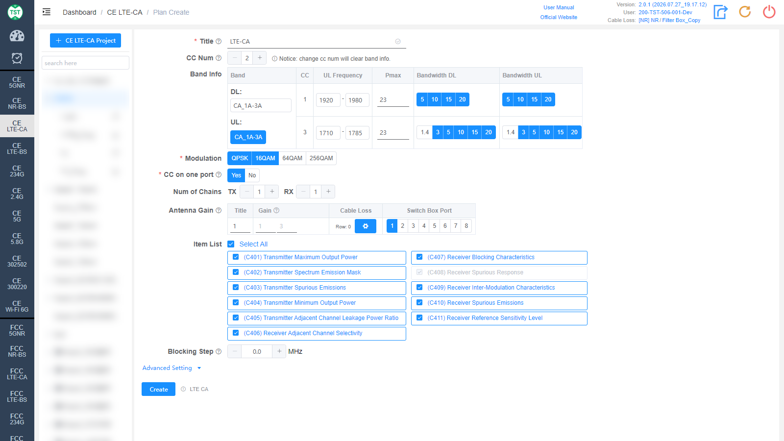Select the FCC 5GNR sidebar menu item

click(17, 330)
